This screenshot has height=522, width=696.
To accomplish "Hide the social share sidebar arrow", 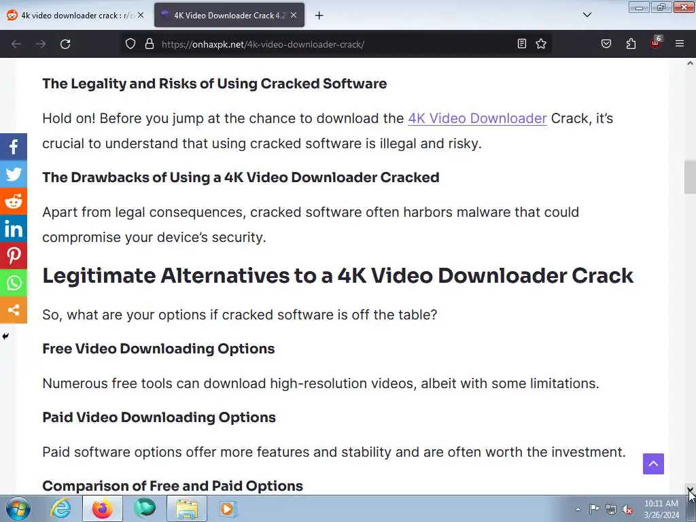I will click(5, 336).
